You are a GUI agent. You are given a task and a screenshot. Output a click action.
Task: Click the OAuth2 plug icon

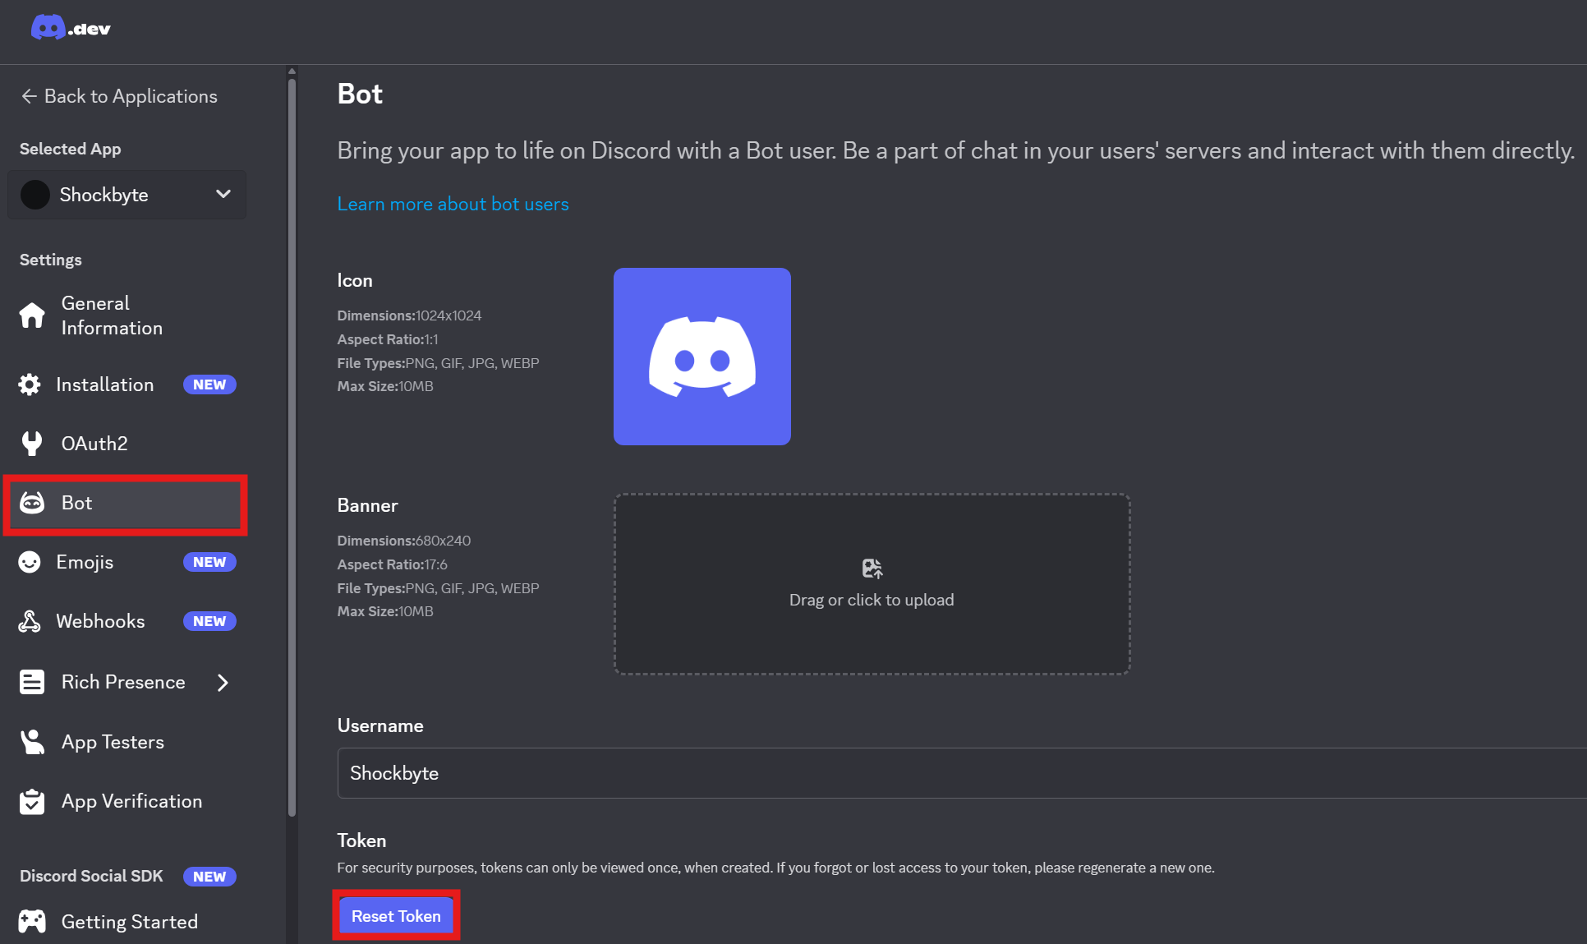pyautogui.click(x=32, y=444)
